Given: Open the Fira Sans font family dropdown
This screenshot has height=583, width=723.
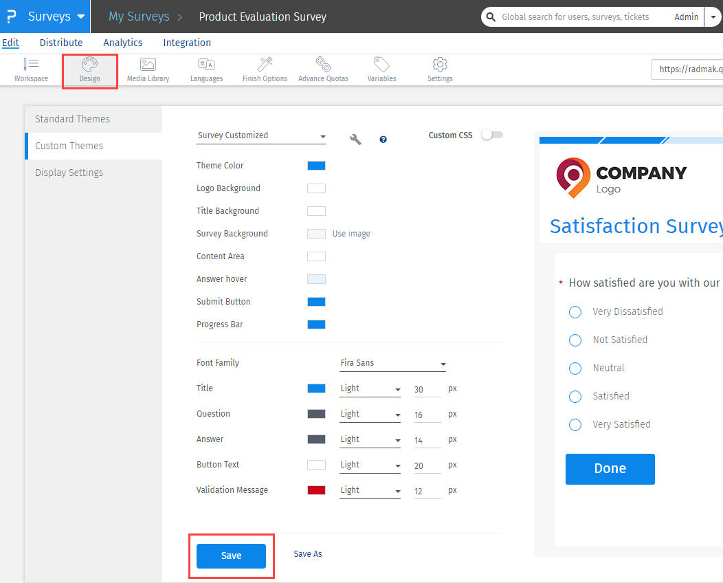Looking at the screenshot, I should tap(392, 364).
